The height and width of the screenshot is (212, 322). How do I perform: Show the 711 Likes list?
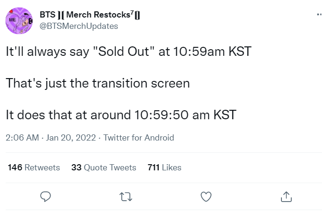pyautogui.click(x=164, y=168)
